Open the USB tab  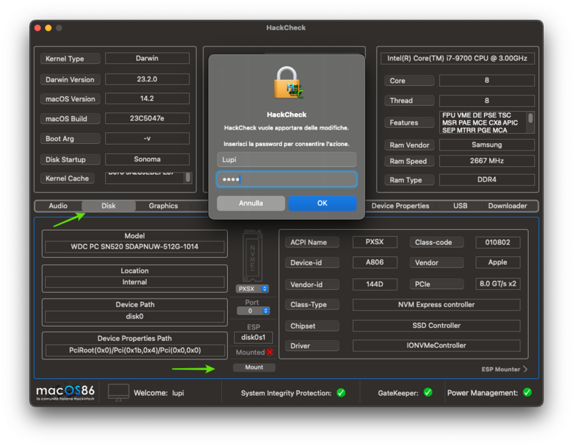coord(460,205)
